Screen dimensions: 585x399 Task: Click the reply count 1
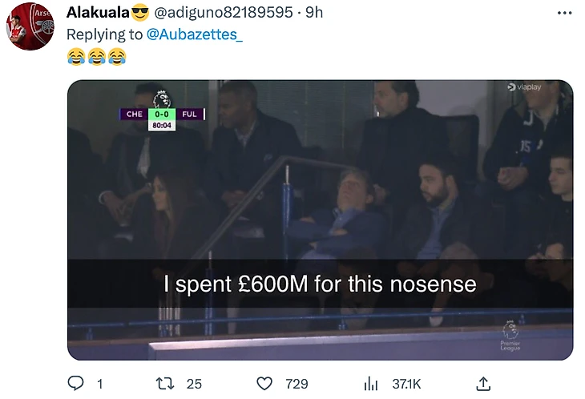coord(99,384)
